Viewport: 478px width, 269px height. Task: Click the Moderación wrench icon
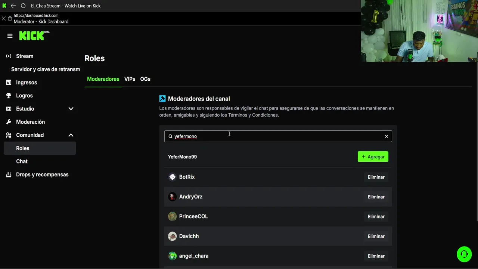(x=9, y=122)
